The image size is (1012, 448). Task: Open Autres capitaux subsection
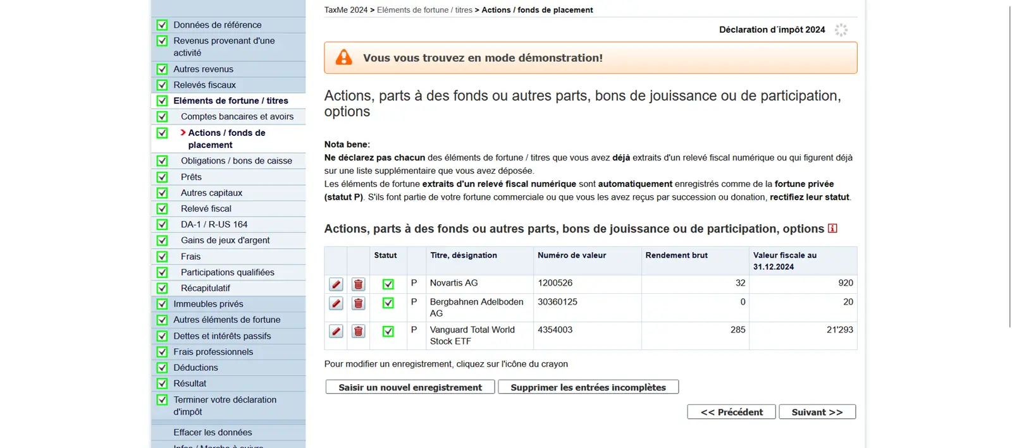[211, 193]
